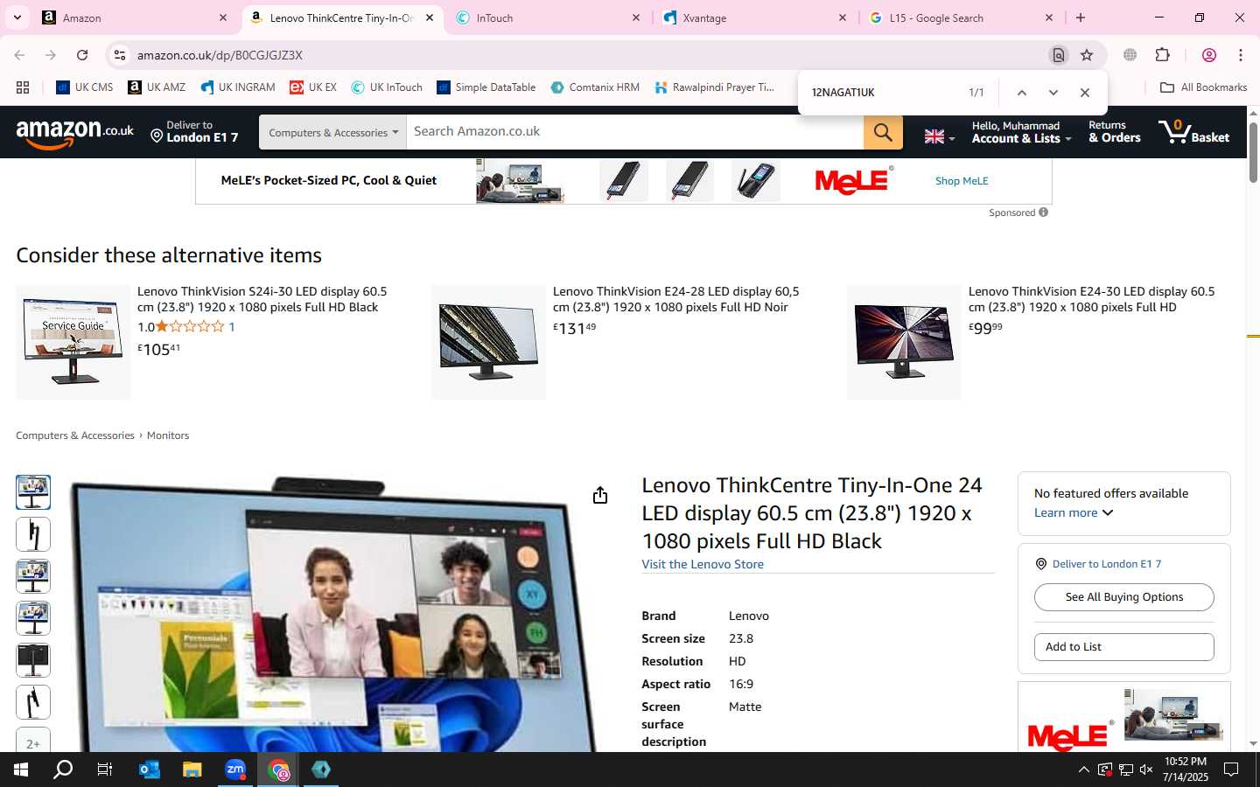
Task: Open File Explorer from taskbar
Action: (x=192, y=770)
